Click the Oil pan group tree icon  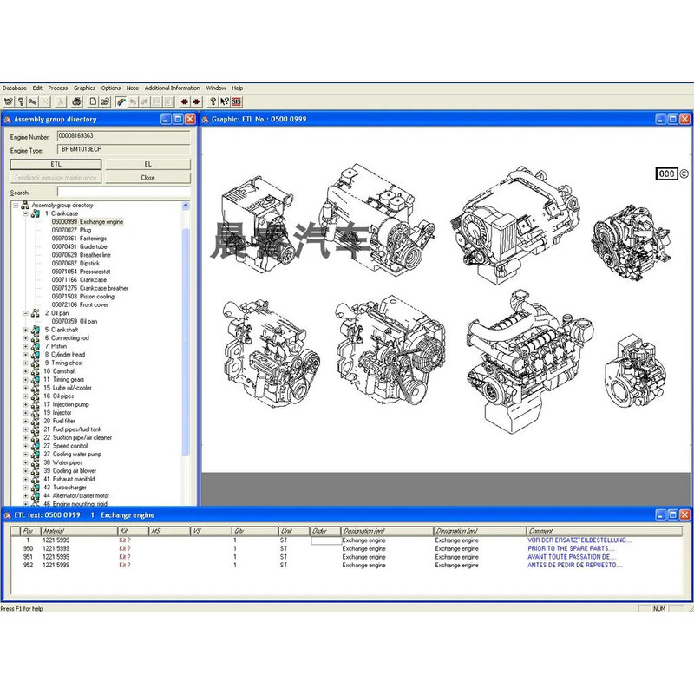(36, 313)
